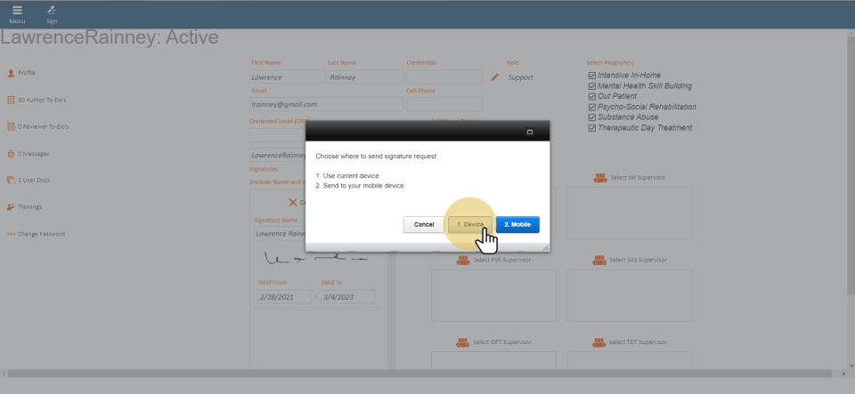Select PSR Supervisor

tap(493, 260)
